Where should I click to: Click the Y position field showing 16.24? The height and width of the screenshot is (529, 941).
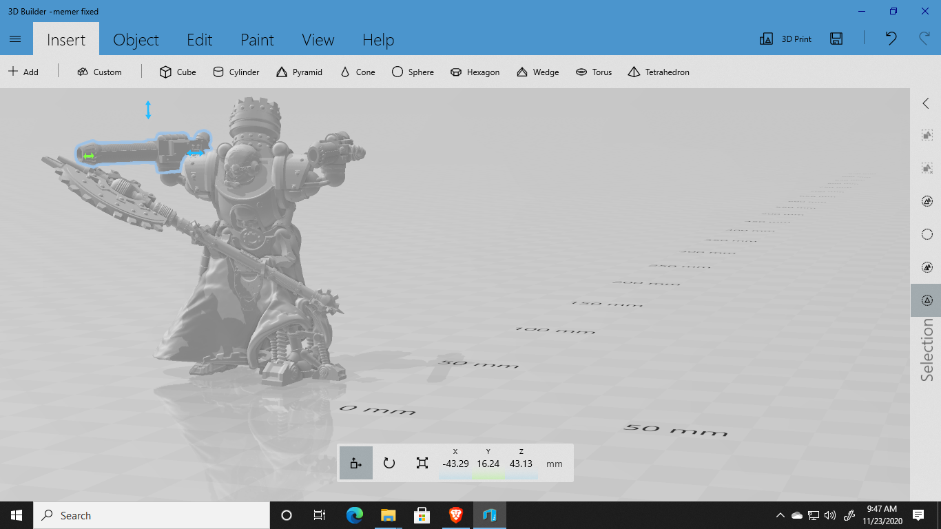(x=488, y=464)
